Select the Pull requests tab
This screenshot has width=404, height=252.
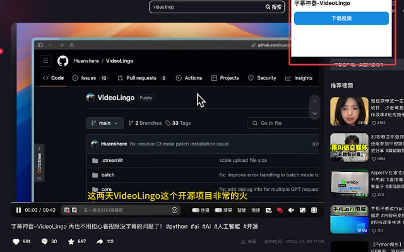tap(142, 78)
